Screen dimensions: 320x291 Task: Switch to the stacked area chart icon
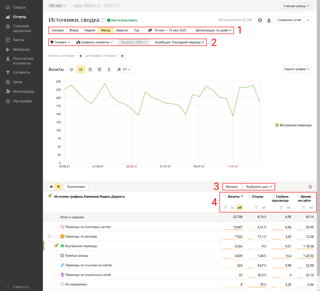coord(90,69)
